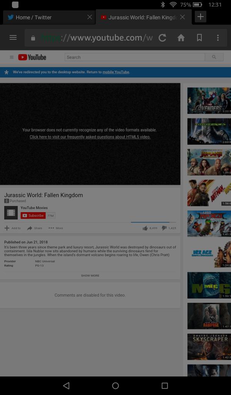This screenshot has width=231, height=395.
Task: Click Purchased badge under title
Action: tap(15, 201)
